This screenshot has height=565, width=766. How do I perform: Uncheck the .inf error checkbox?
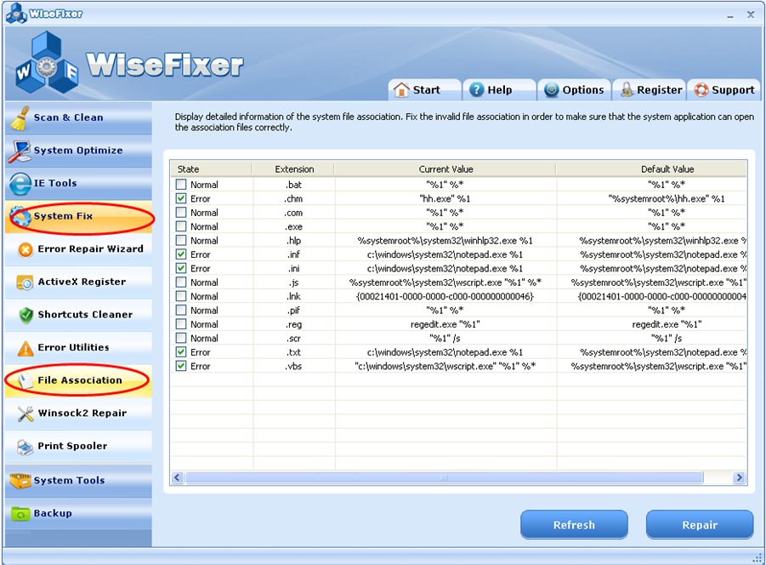(x=181, y=254)
